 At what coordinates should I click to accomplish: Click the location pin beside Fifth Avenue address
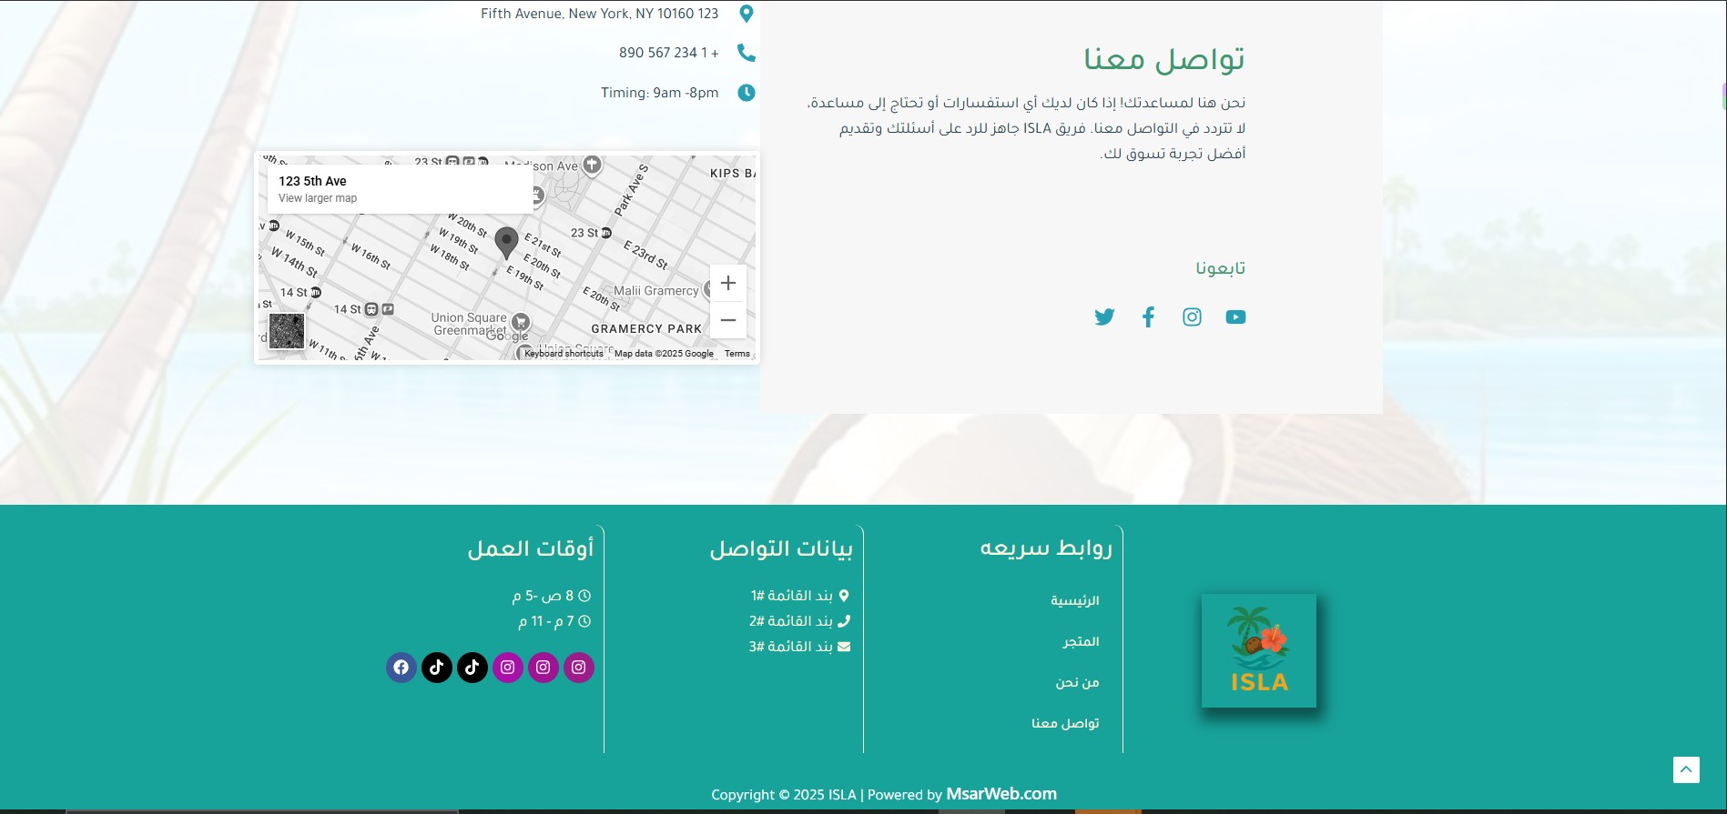click(x=746, y=14)
